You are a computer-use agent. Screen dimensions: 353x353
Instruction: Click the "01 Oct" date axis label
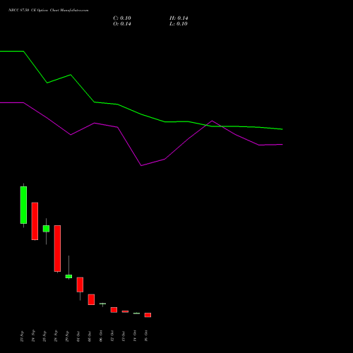click(x=78, y=336)
